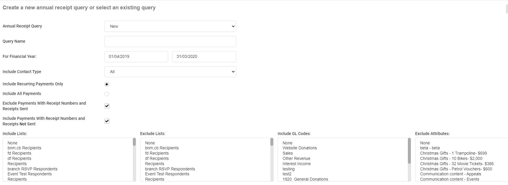The image size is (508, 185).
Task: Select 1920 General Donations GL code
Action: 305,179
